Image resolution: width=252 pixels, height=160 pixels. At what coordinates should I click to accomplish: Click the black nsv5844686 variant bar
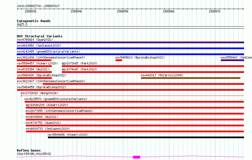click(x=146, y=137)
